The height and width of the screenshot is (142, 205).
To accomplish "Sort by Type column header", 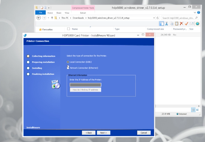I will click(x=117, y=29).
